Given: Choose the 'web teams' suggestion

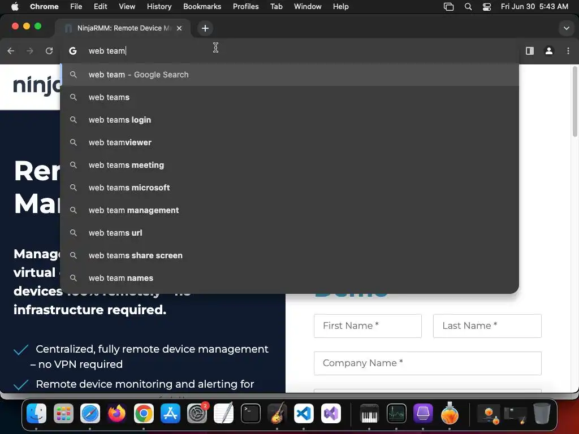Looking at the screenshot, I should pyautogui.click(x=289, y=97).
